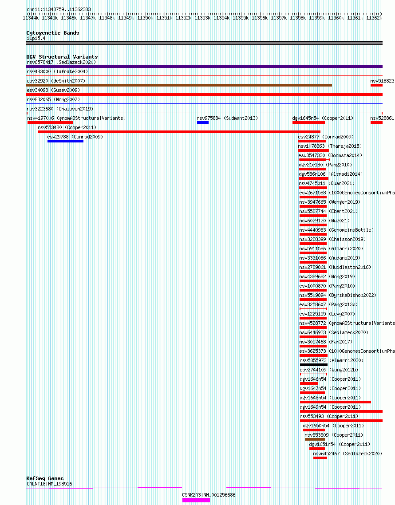The height and width of the screenshot is (505, 395).
Task: Open esv3547320 (Boomsma2014) variant
Action: 330,156
